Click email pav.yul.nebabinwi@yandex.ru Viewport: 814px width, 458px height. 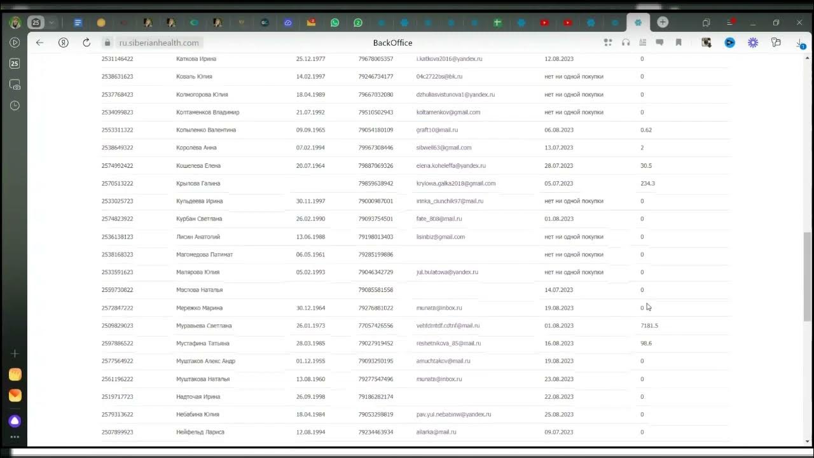[453, 415]
